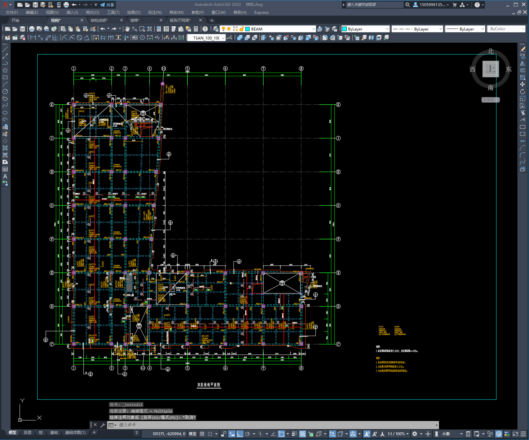Select the Move tool in modify toolbar
529x440 pixels.
[x=523, y=84]
